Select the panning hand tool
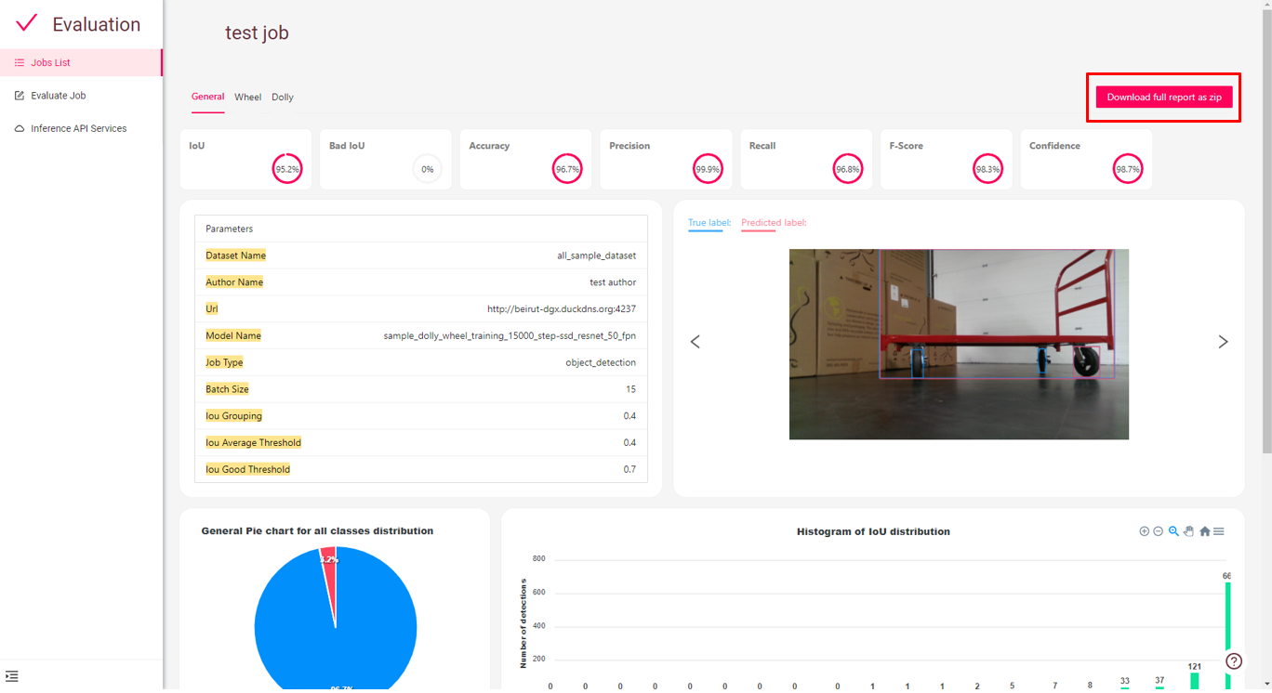This screenshot has width=1272, height=693. coord(1188,531)
